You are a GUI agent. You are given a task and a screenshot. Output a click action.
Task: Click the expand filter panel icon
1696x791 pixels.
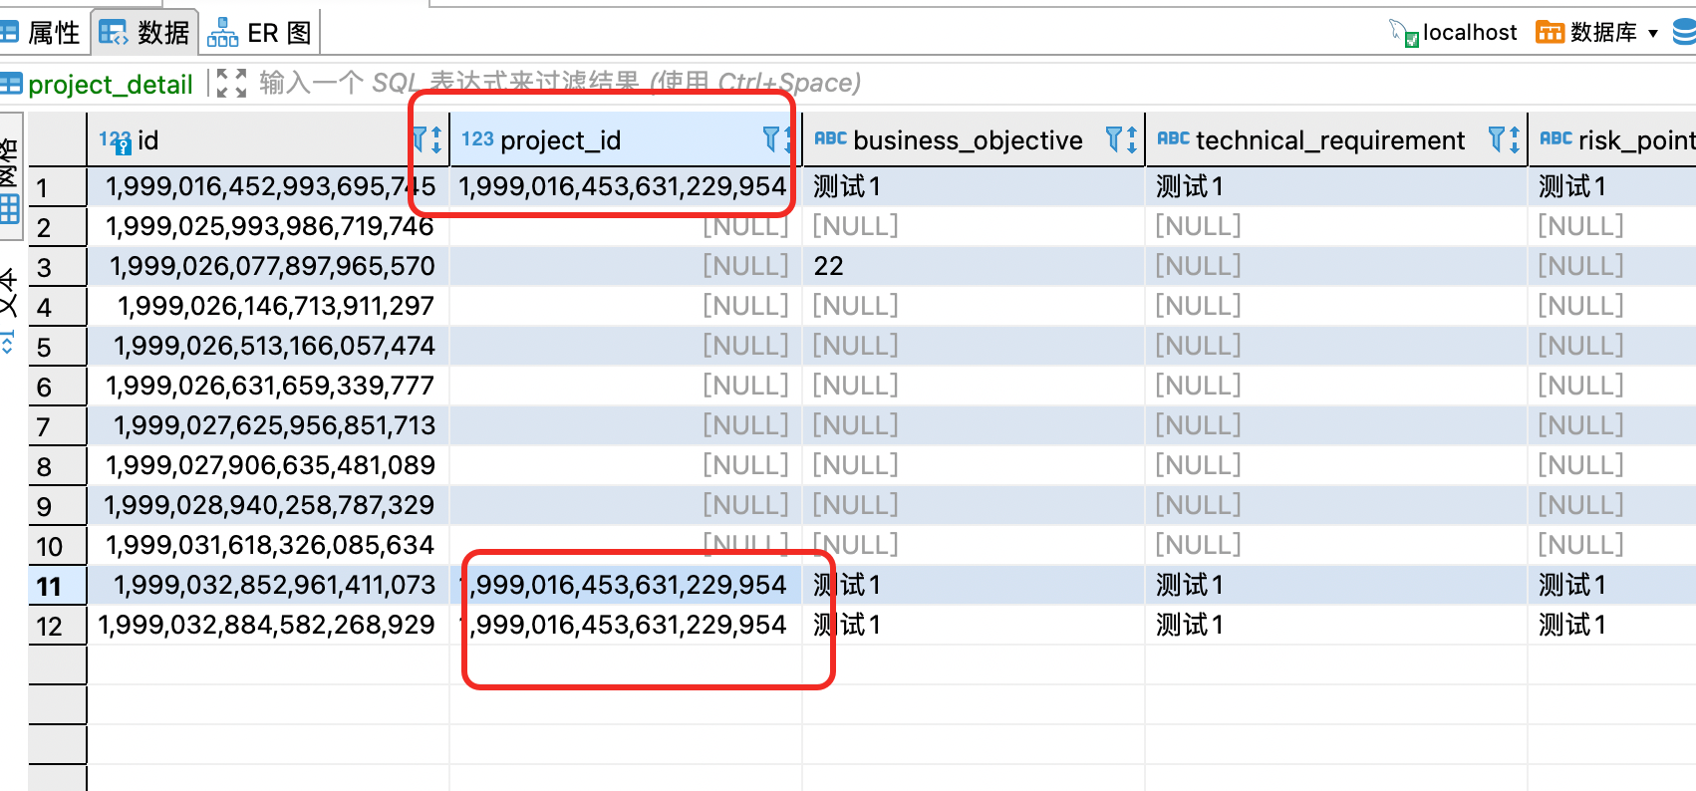tap(231, 83)
